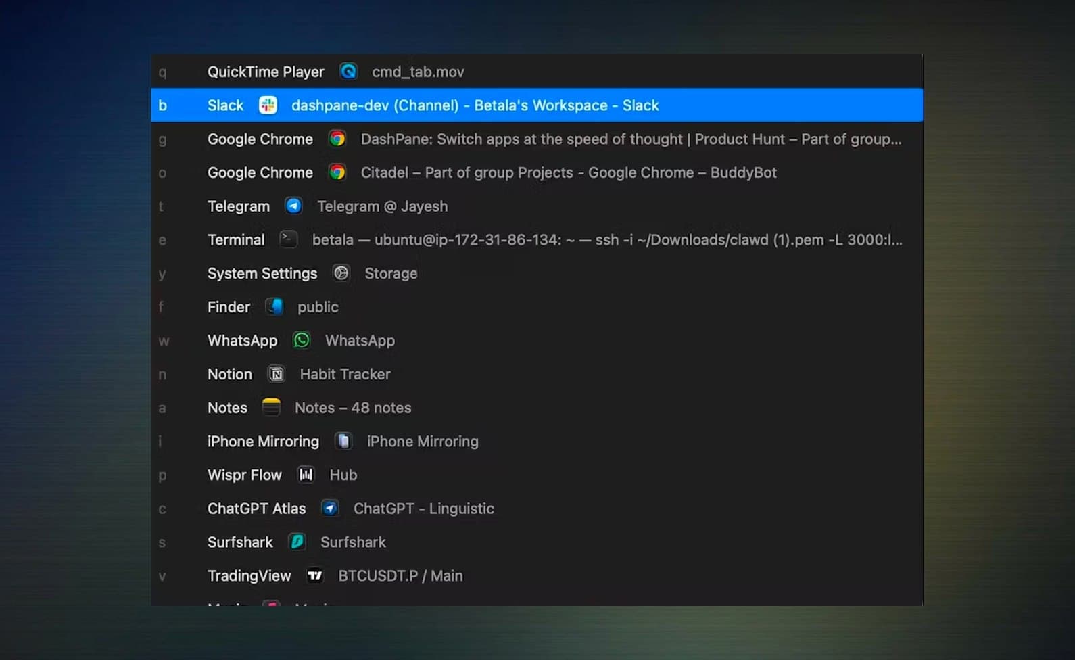Click the QuickTime Player app icon
Viewport: 1075px width, 660px height.
click(x=348, y=71)
